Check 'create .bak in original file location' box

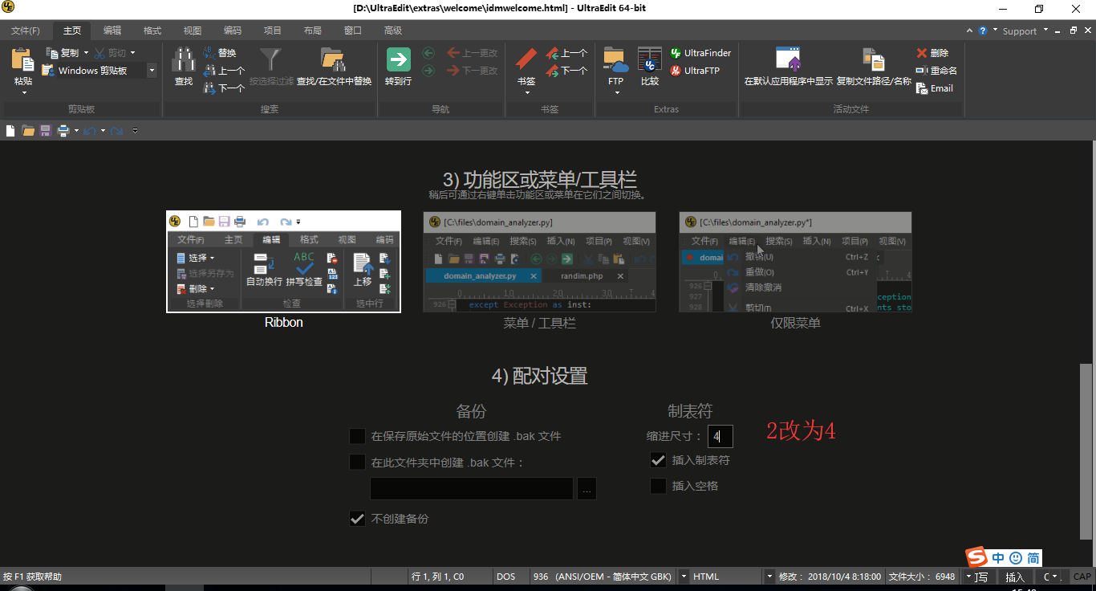pyautogui.click(x=358, y=436)
